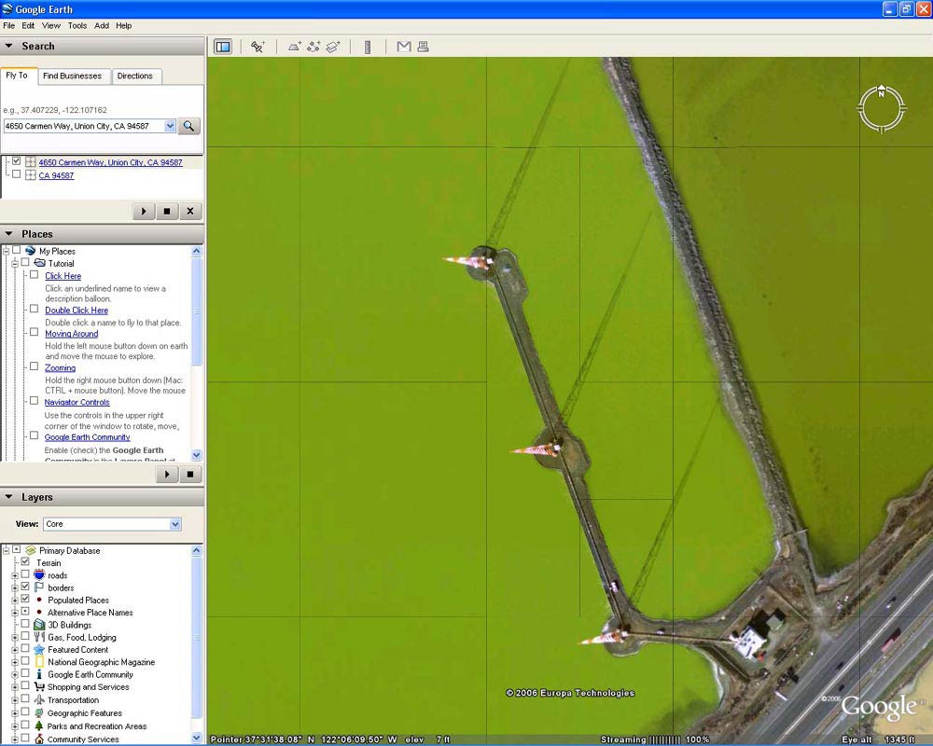
Task: Toggle the Populated Places layer checkbox
Action: click(25, 599)
